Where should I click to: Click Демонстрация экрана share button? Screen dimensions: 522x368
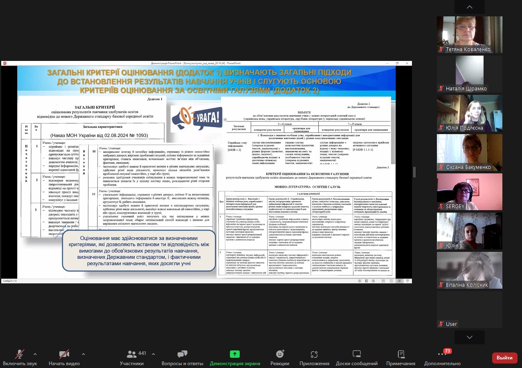235,358
